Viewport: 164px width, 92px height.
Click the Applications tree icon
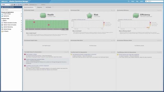tap(2, 16)
